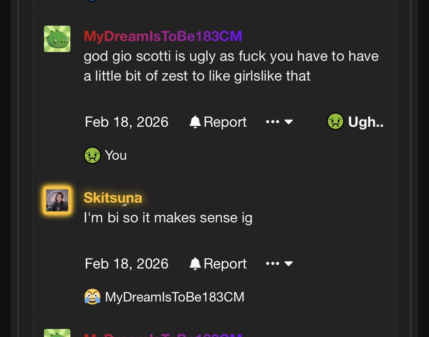Screen dimensions: 429x337
Task: Open Feb 18, 2026 timestamp on first post
Action: (x=126, y=122)
